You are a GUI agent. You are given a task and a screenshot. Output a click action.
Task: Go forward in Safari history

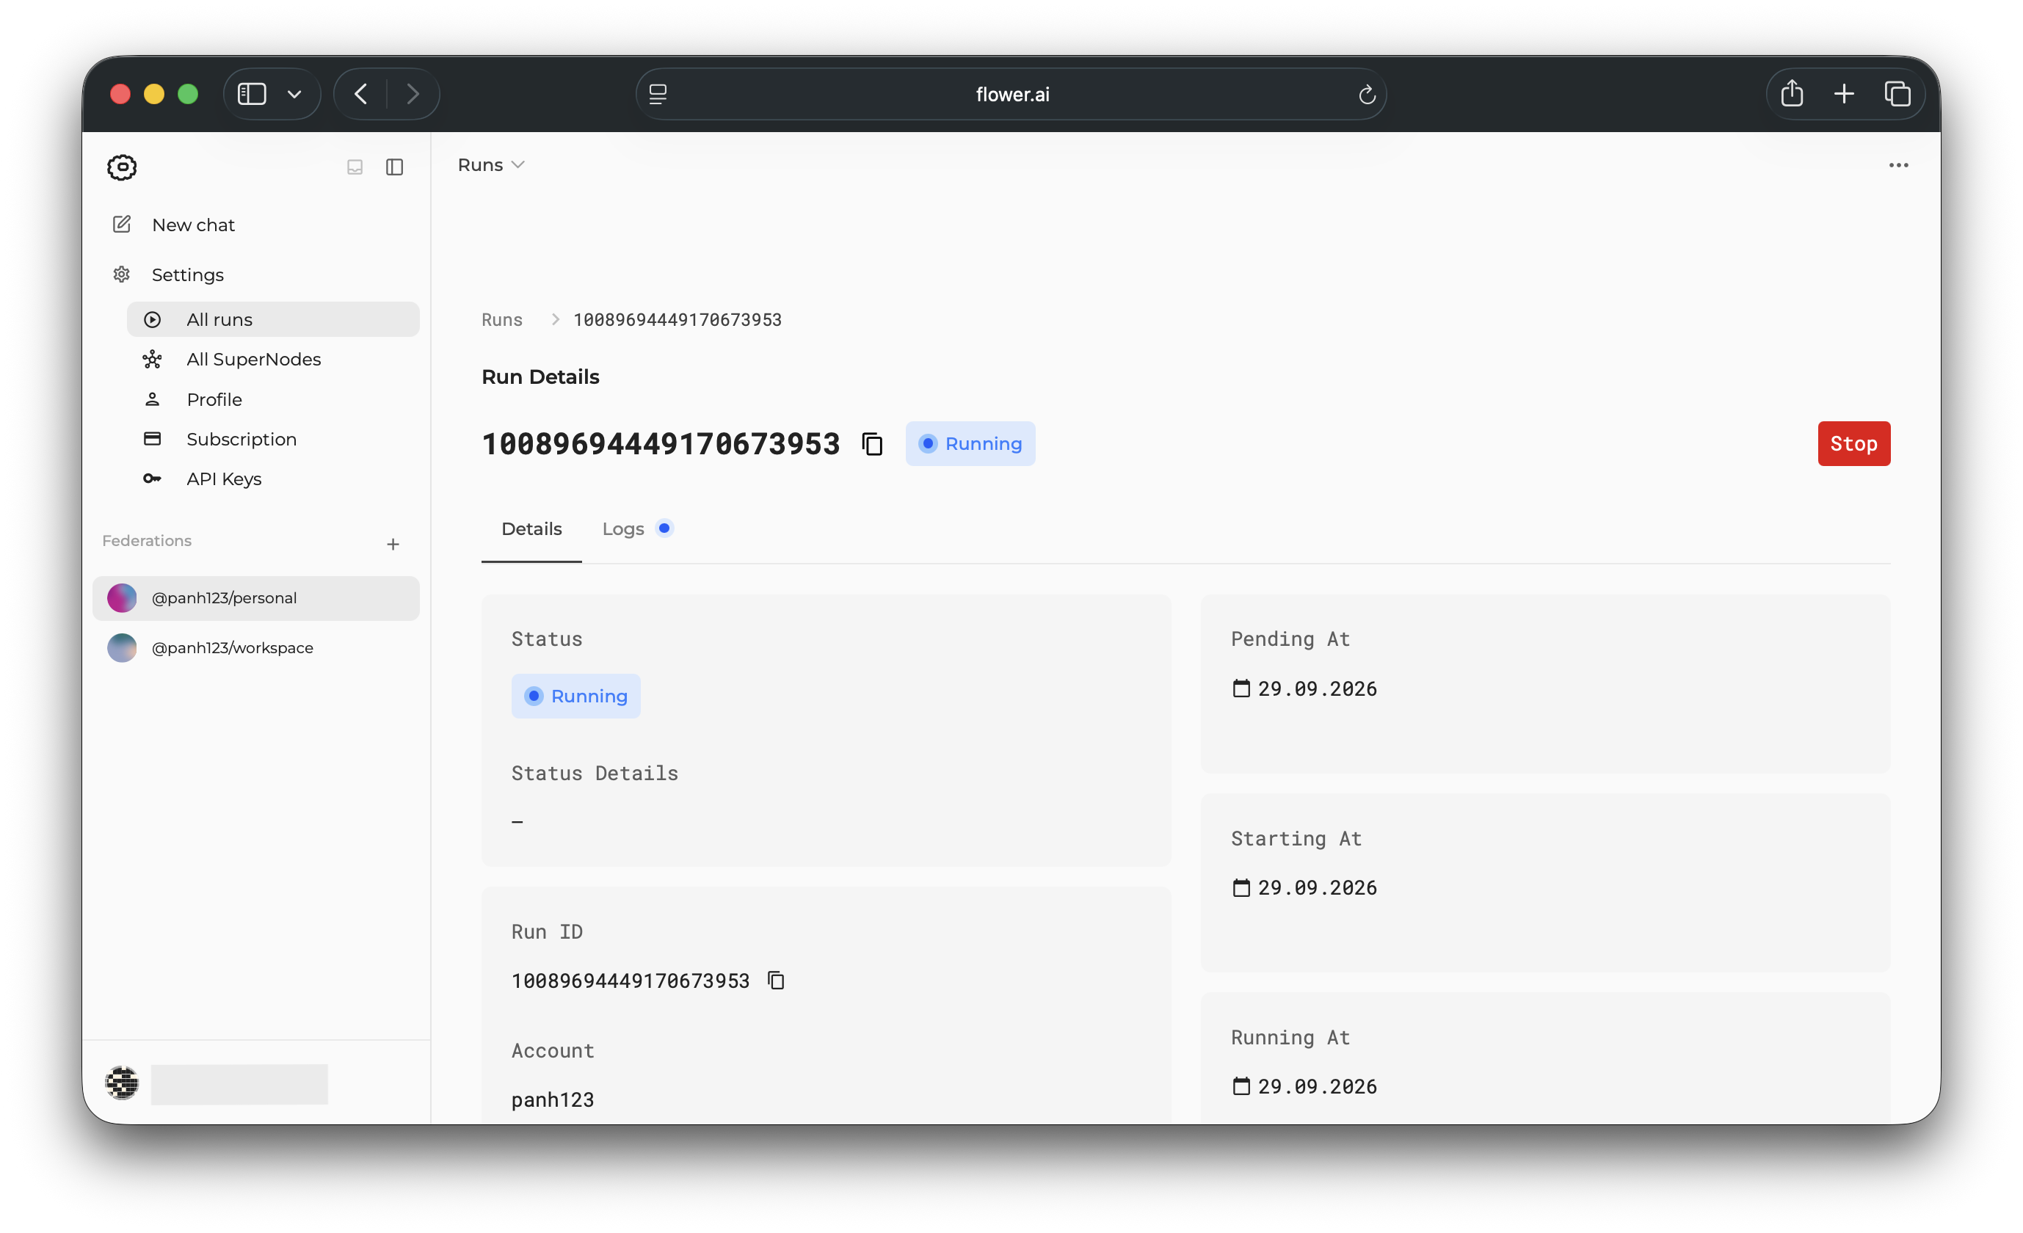coord(413,95)
